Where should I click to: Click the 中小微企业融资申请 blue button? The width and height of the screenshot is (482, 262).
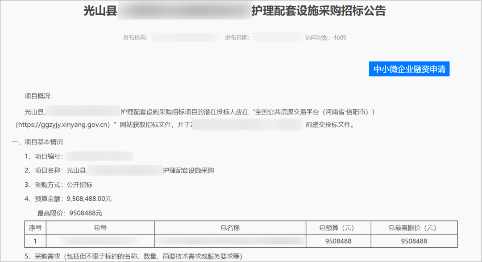pos(409,69)
